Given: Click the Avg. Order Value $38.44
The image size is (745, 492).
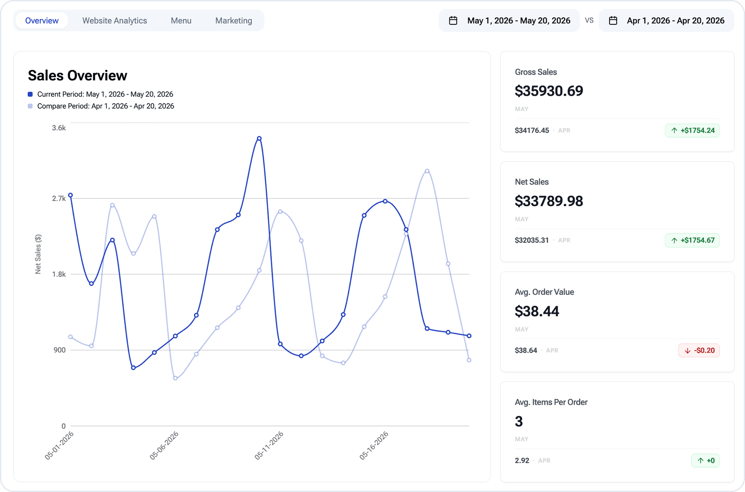Looking at the screenshot, I should point(537,311).
